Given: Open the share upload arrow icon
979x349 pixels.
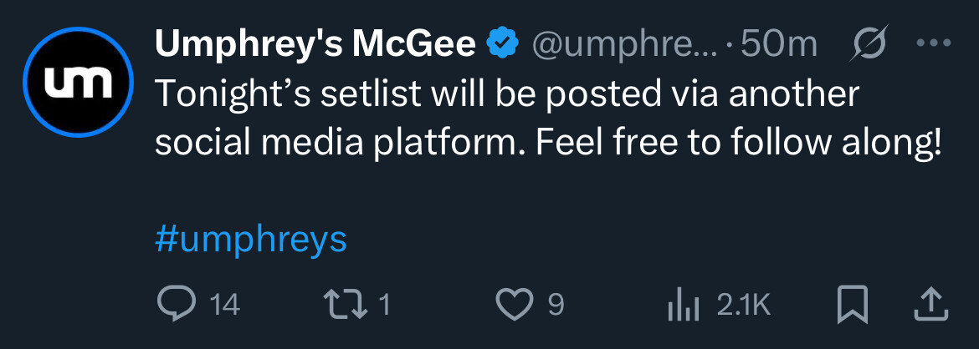Looking at the screenshot, I should 931,305.
